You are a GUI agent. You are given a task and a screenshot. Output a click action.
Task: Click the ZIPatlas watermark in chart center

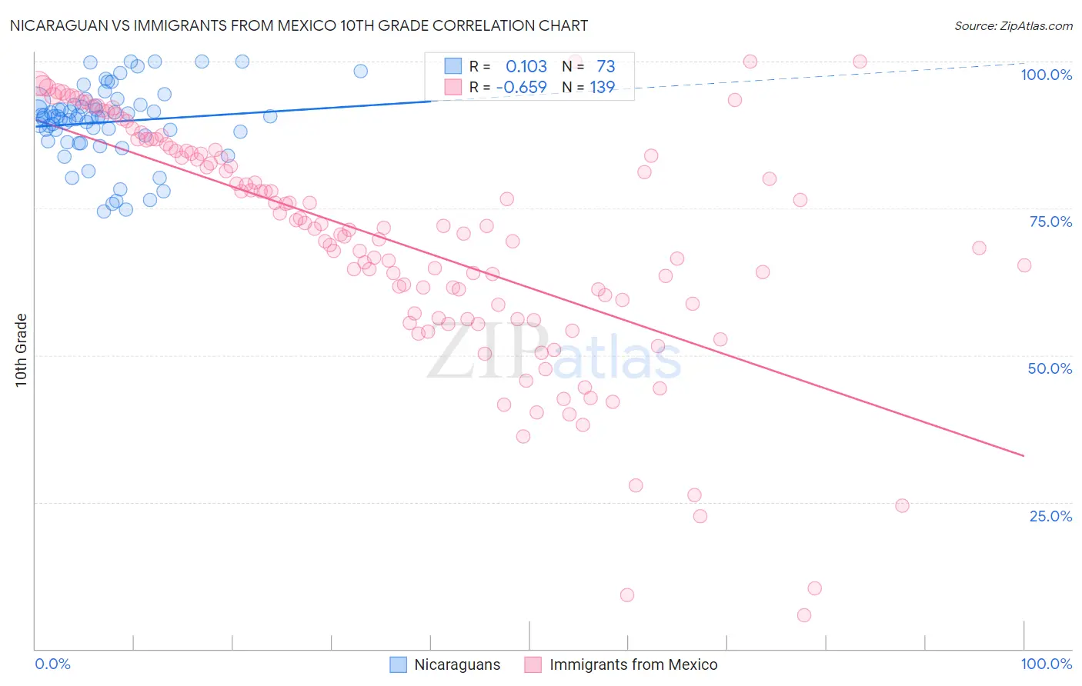(x=554, y=353)
